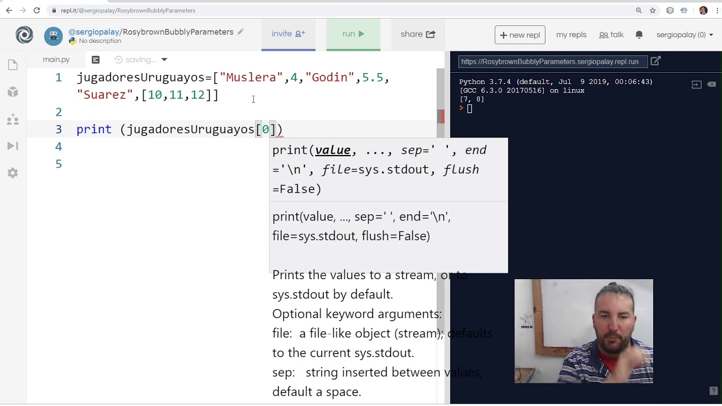Viewport: 722px width, 406px height.
Task: Open the @sergiopalay profile link
Action: [94, 32]
